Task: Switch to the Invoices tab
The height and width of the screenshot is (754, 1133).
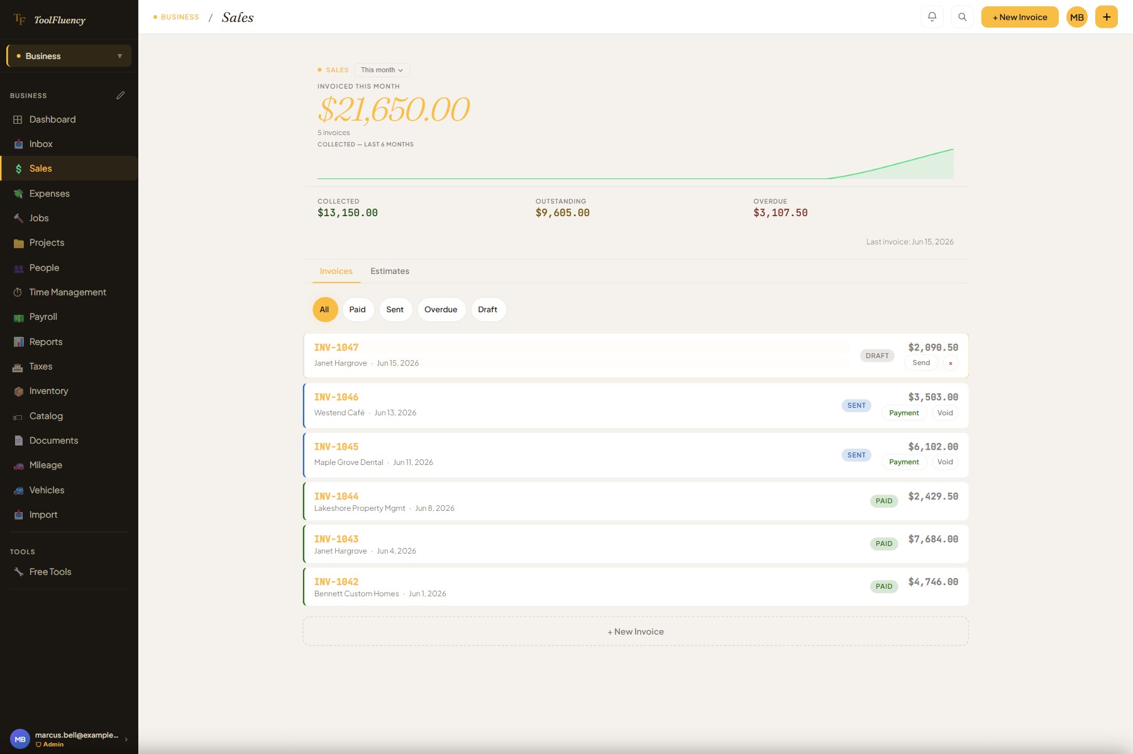Action: [x=336, y=271]
